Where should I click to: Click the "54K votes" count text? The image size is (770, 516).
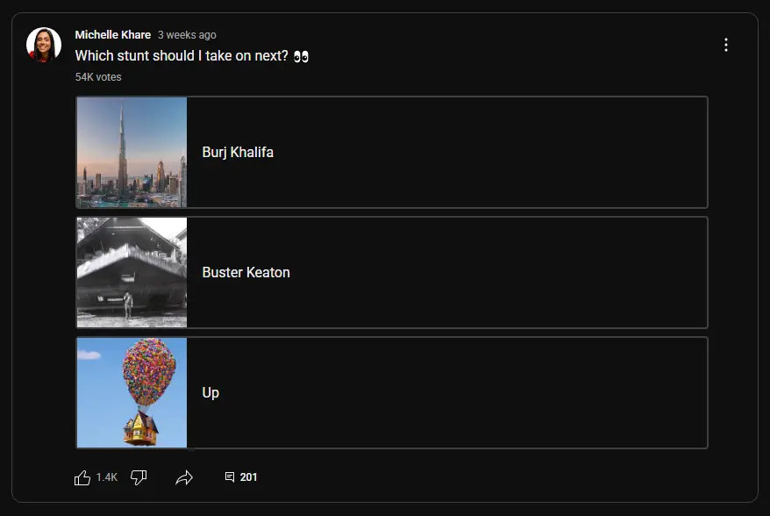click(x=98, y=77)
